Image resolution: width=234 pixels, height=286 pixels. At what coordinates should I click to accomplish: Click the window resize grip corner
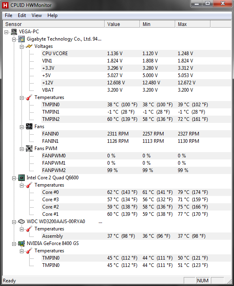point(229,281)
